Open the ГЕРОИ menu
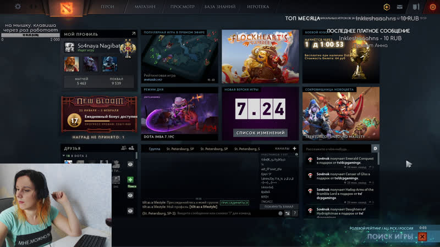 pos(107,7)
